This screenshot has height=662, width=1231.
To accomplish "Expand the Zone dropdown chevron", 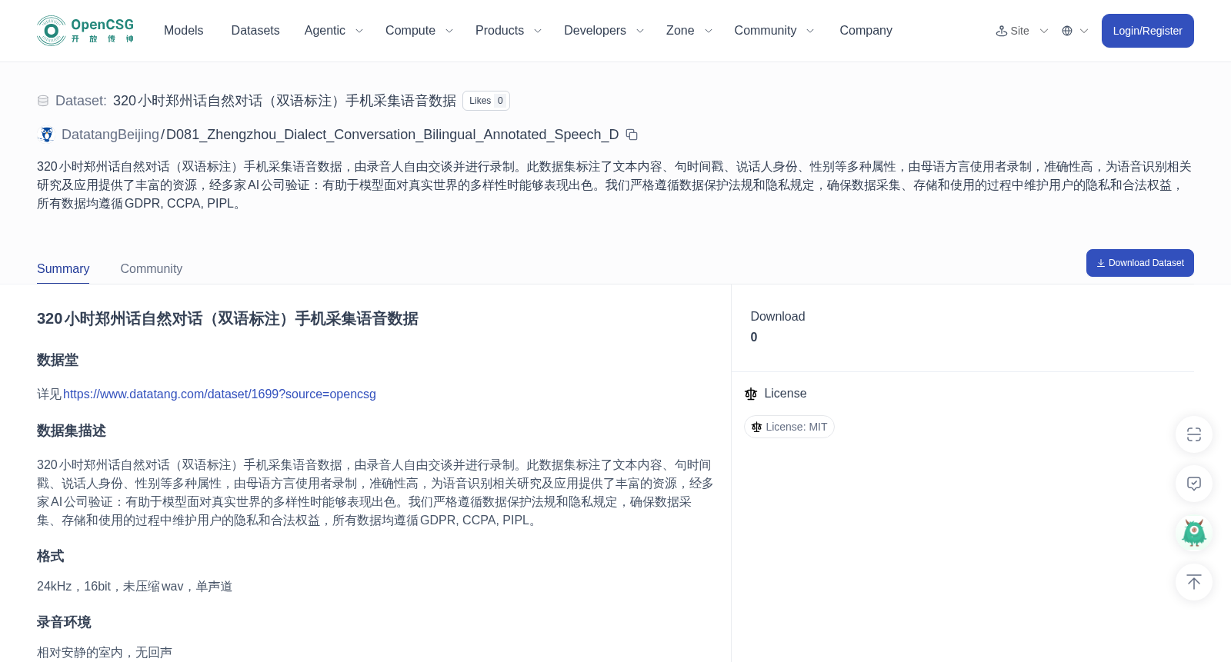I will tap(709, 31).
